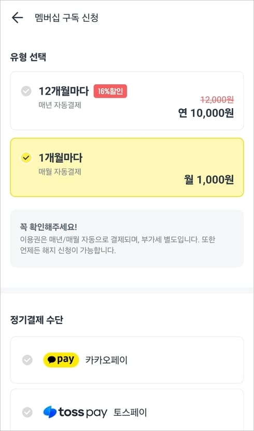Select the 1개월마다 yellow check circle
This screenshot has height=431, width=254.
point(26,158)
